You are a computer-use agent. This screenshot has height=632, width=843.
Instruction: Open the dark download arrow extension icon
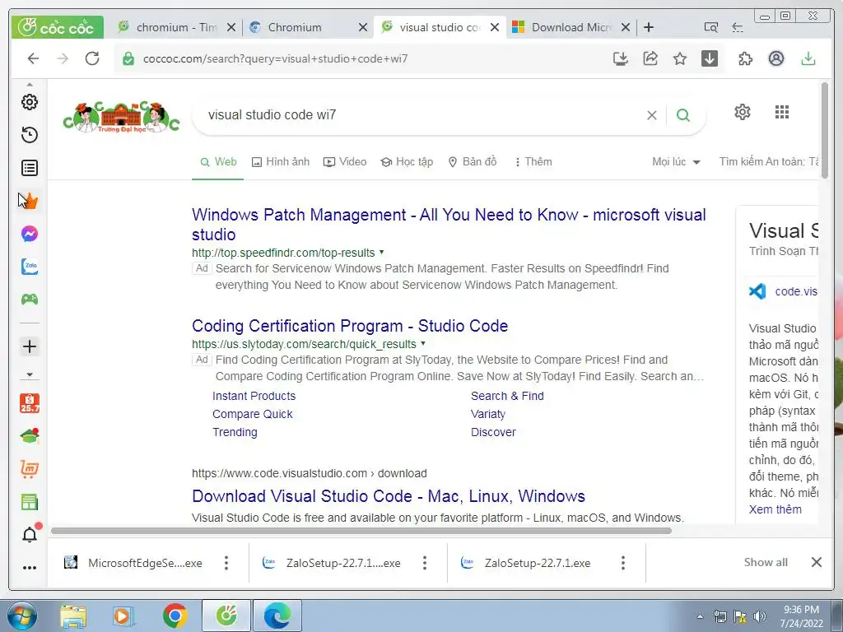click(x=710, y=58)
